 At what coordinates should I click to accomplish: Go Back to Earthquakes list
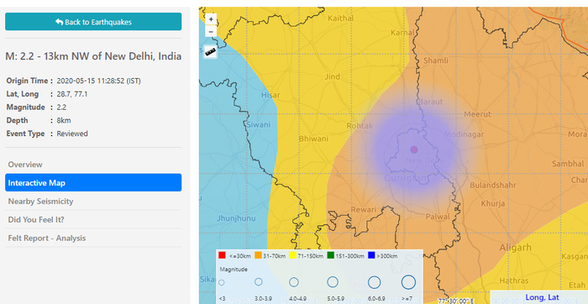(93, 22)
